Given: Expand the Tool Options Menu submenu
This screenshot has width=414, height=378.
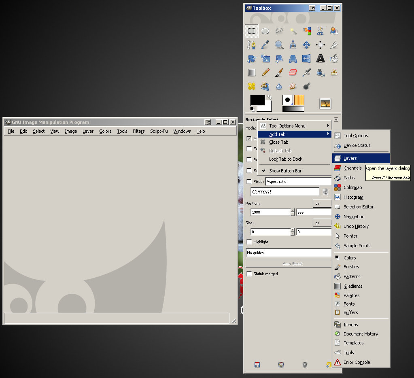Looking at the screenshot, I should click(294, 126).
